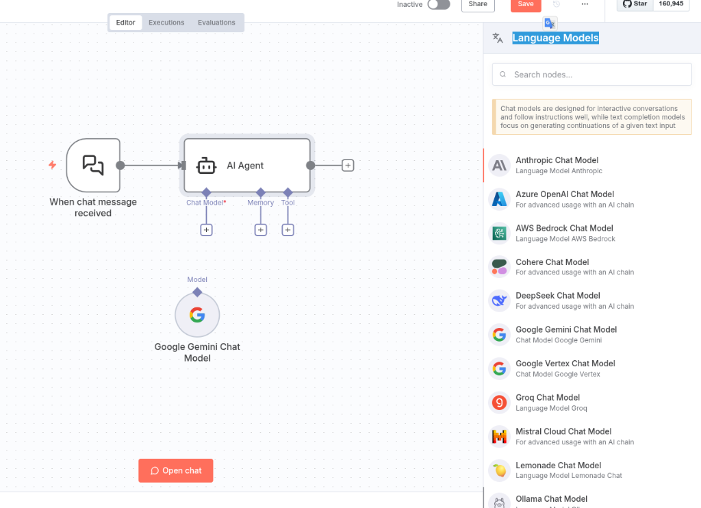701x508 pixels.
Task: Select the AI Agent node
Action: tap(247, 166)
